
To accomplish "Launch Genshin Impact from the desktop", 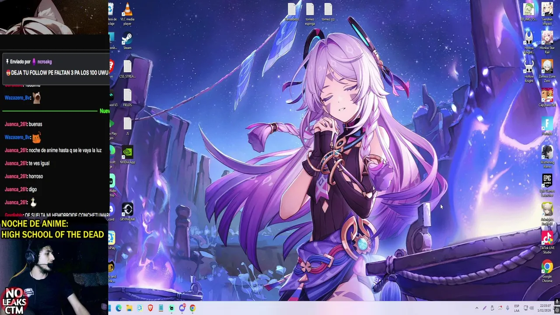I will coord(547,14).
